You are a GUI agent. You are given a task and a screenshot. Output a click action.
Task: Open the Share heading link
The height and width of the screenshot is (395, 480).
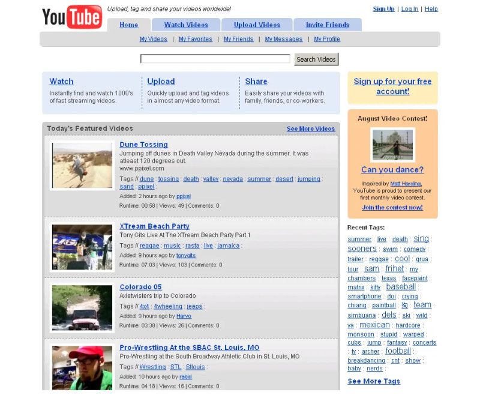(256, 82)
